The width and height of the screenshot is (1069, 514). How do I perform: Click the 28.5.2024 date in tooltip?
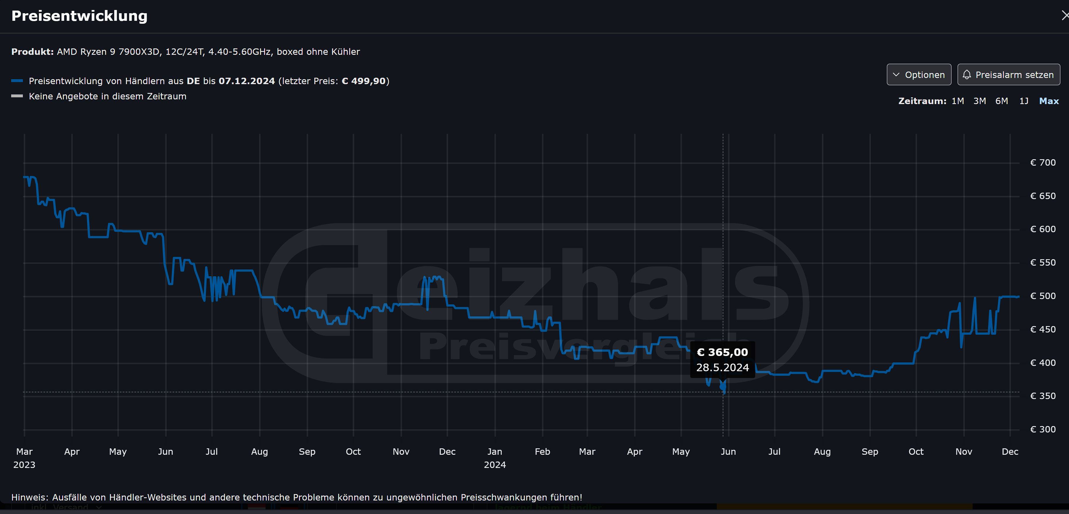point(722,368)
